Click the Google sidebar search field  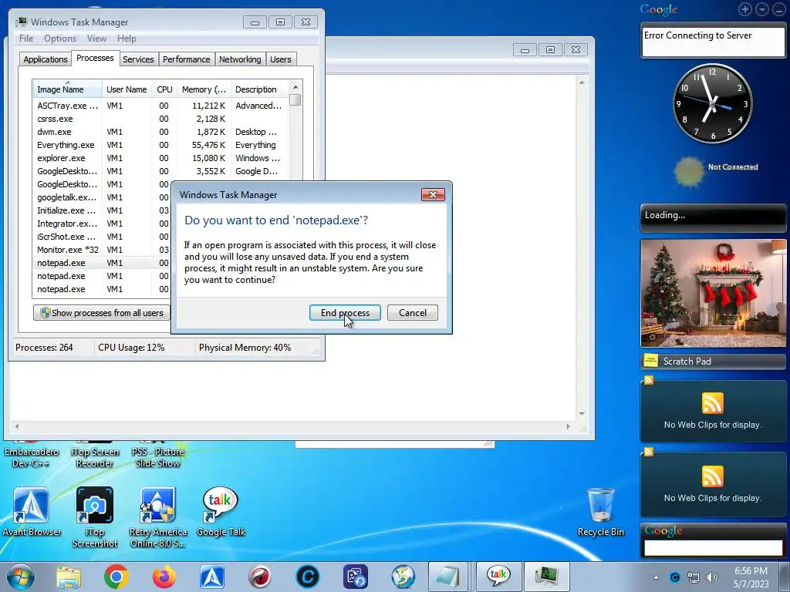pyautogui.click(x=713, y=548)
